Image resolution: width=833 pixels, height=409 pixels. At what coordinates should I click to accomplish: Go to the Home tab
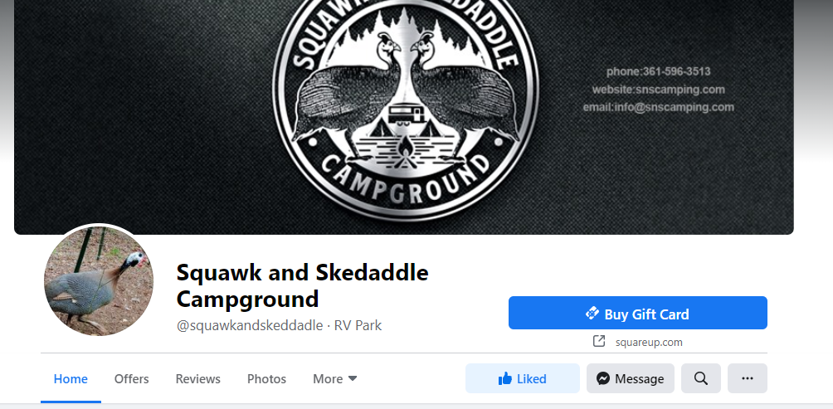point(71,379)
